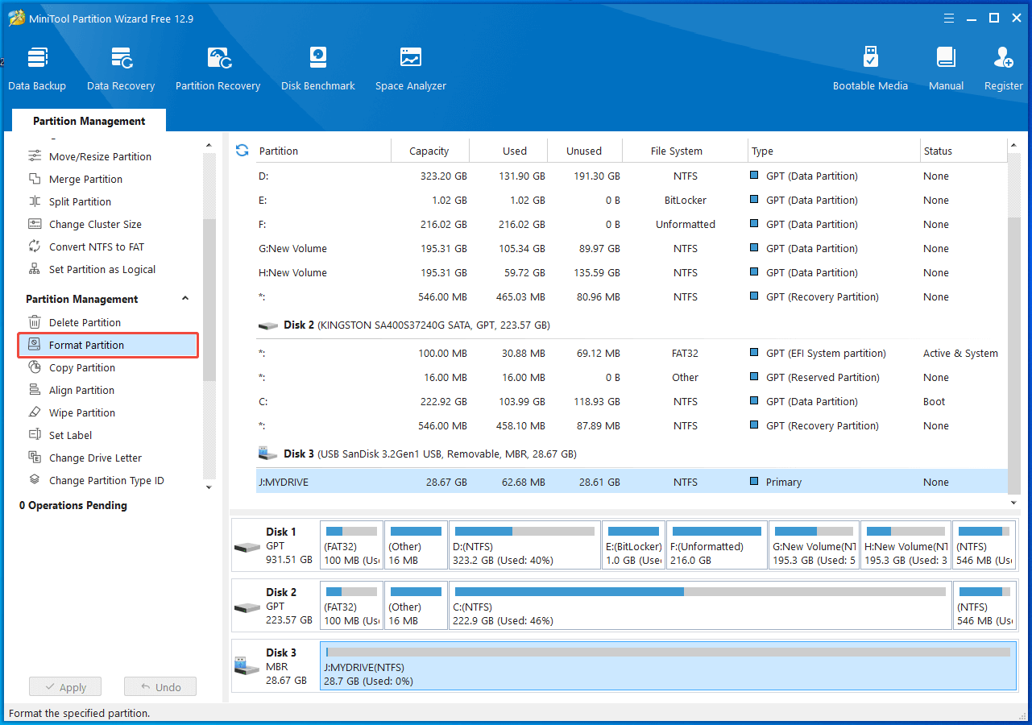Collapse the Partition Management section
1032x725 pixels.
185,299
